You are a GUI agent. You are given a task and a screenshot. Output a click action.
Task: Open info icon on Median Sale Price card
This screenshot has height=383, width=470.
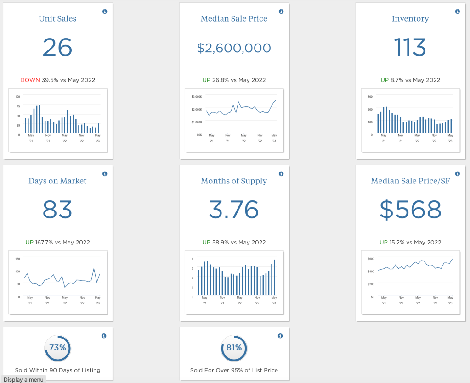click(281, 11)
